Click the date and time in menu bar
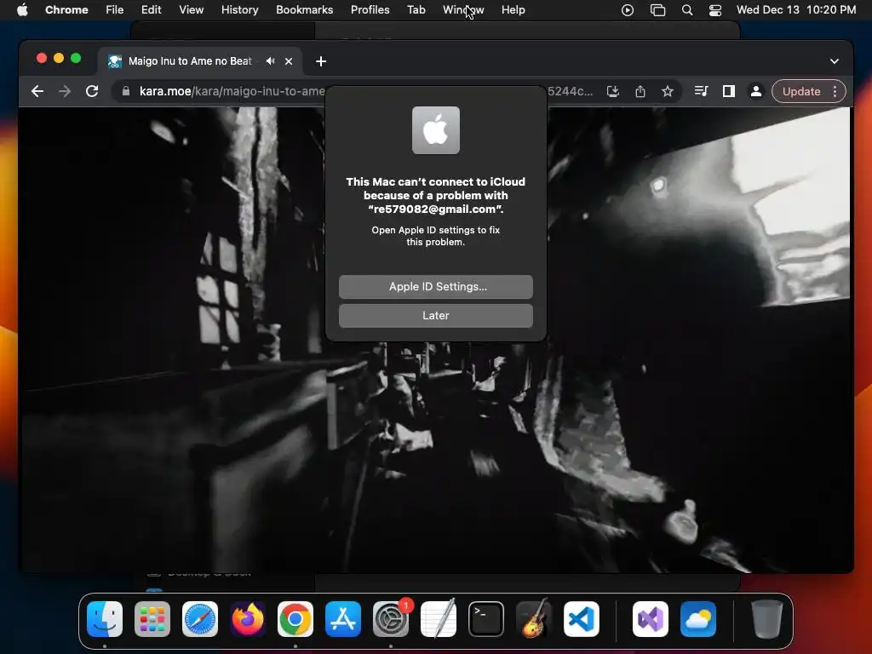This screenshot has width=872, height=654. (x=796, y=10)
